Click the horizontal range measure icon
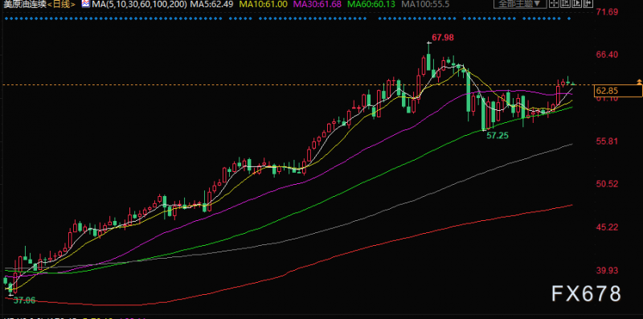 click(x=566, y=3)
